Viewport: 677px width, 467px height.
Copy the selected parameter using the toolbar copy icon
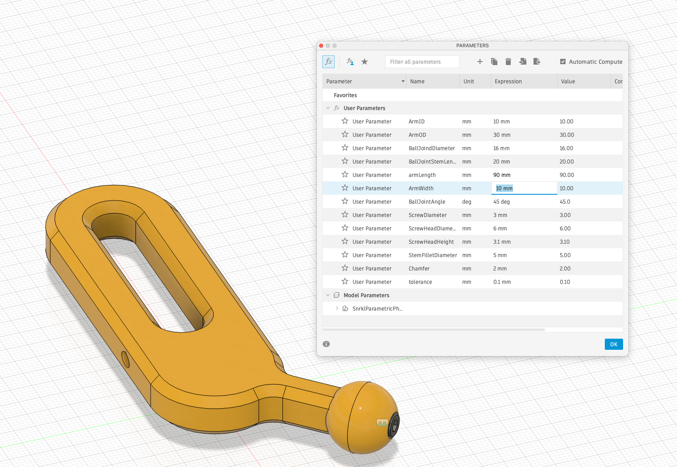point(494,61)
